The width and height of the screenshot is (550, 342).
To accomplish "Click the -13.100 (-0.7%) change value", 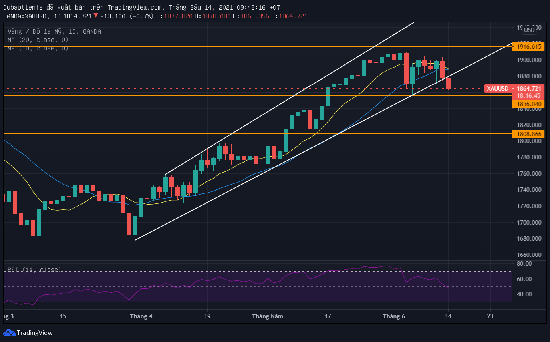I will [x=127, y=16].
